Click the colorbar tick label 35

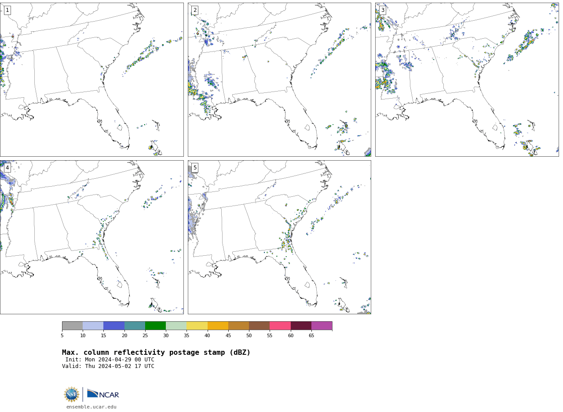click(x=186, y=336)
